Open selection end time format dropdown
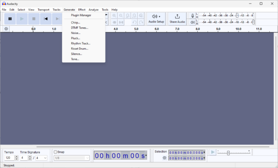This screenshot has width=278, height=168. 204,158
